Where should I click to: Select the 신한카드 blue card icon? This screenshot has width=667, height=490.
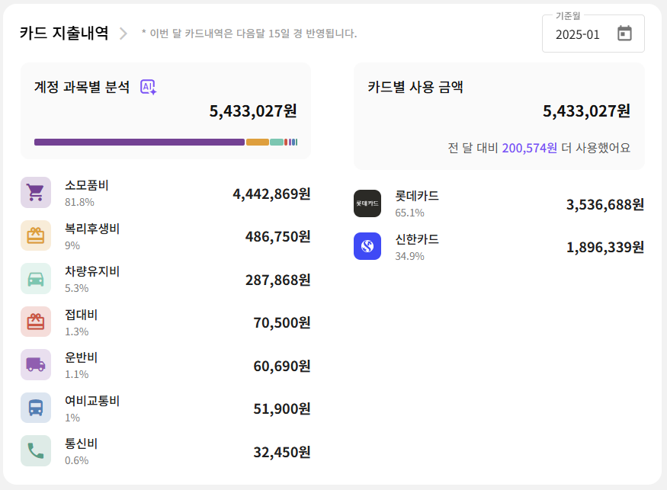367,247
